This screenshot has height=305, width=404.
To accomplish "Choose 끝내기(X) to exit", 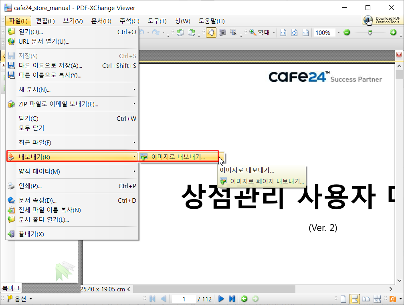I will [72, 234].
